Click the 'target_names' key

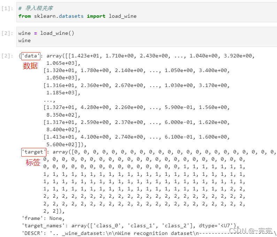pyautogui.click(x=43, y=226)
